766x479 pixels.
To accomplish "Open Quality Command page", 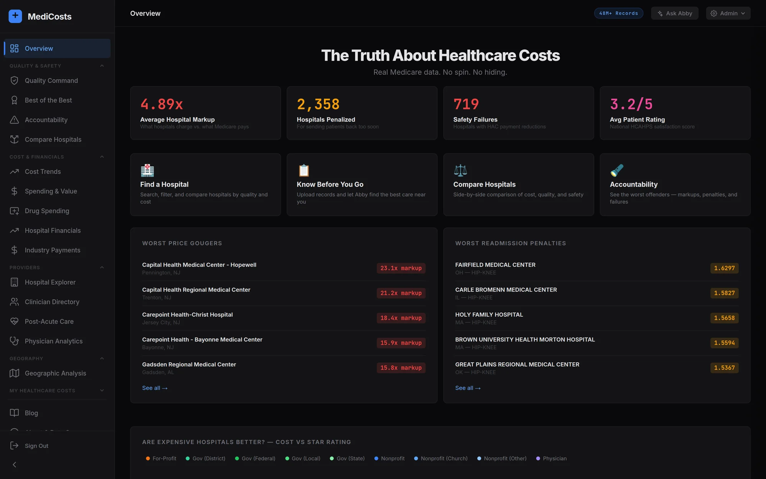I will pos(57,80).
